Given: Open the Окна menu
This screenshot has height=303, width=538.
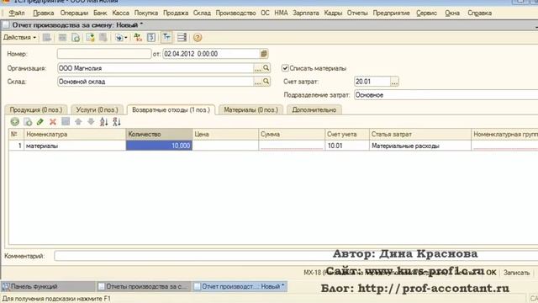Looking at the screenshot, I should point(452,13).
